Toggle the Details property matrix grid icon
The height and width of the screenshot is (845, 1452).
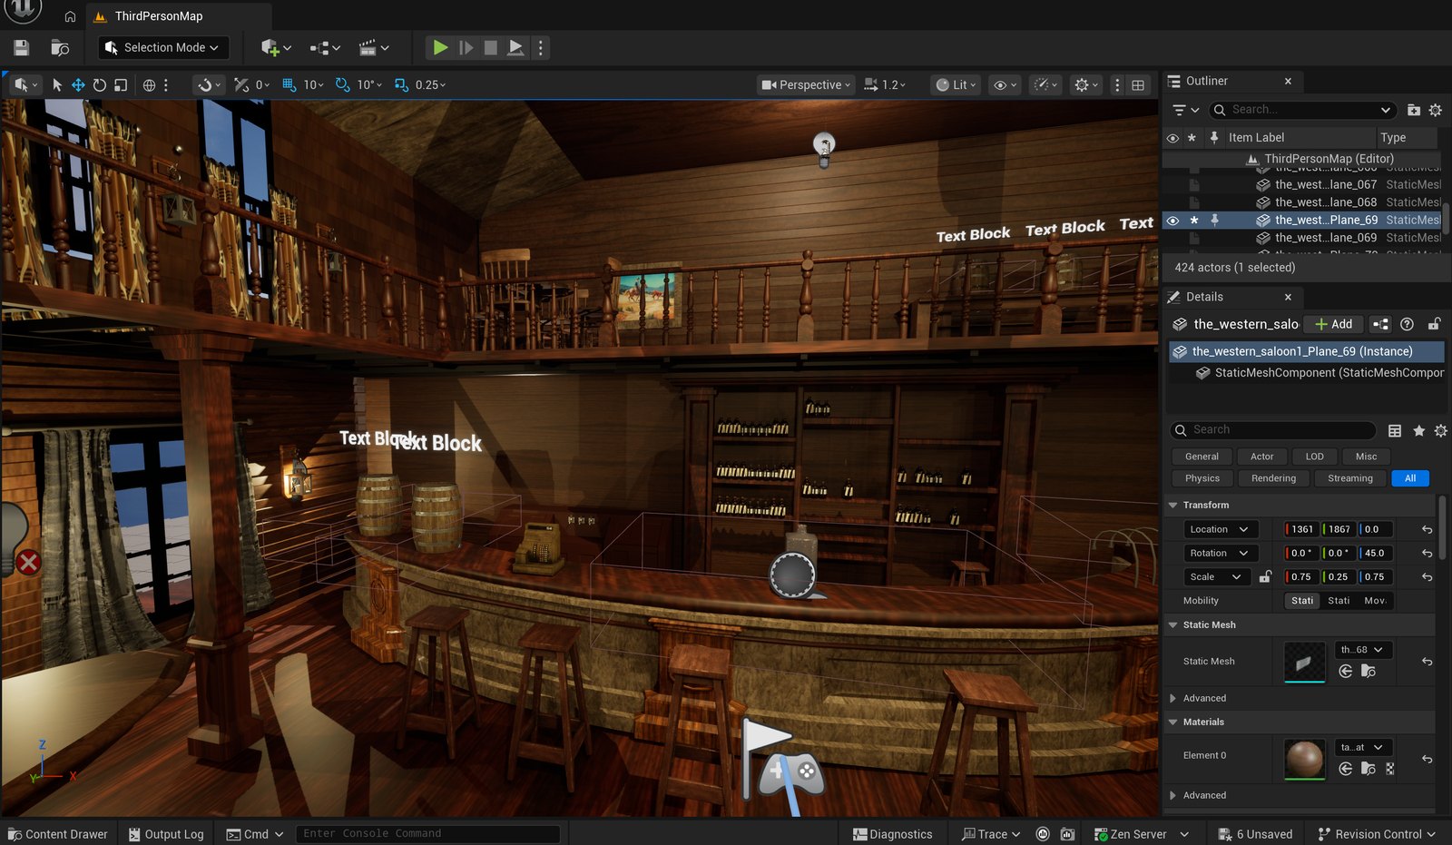(1395, 431)
